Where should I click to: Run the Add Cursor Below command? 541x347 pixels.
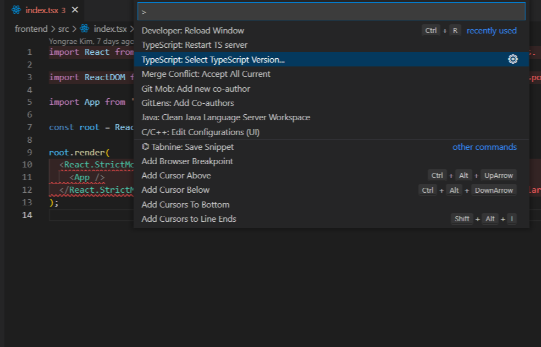coord(331,190)
